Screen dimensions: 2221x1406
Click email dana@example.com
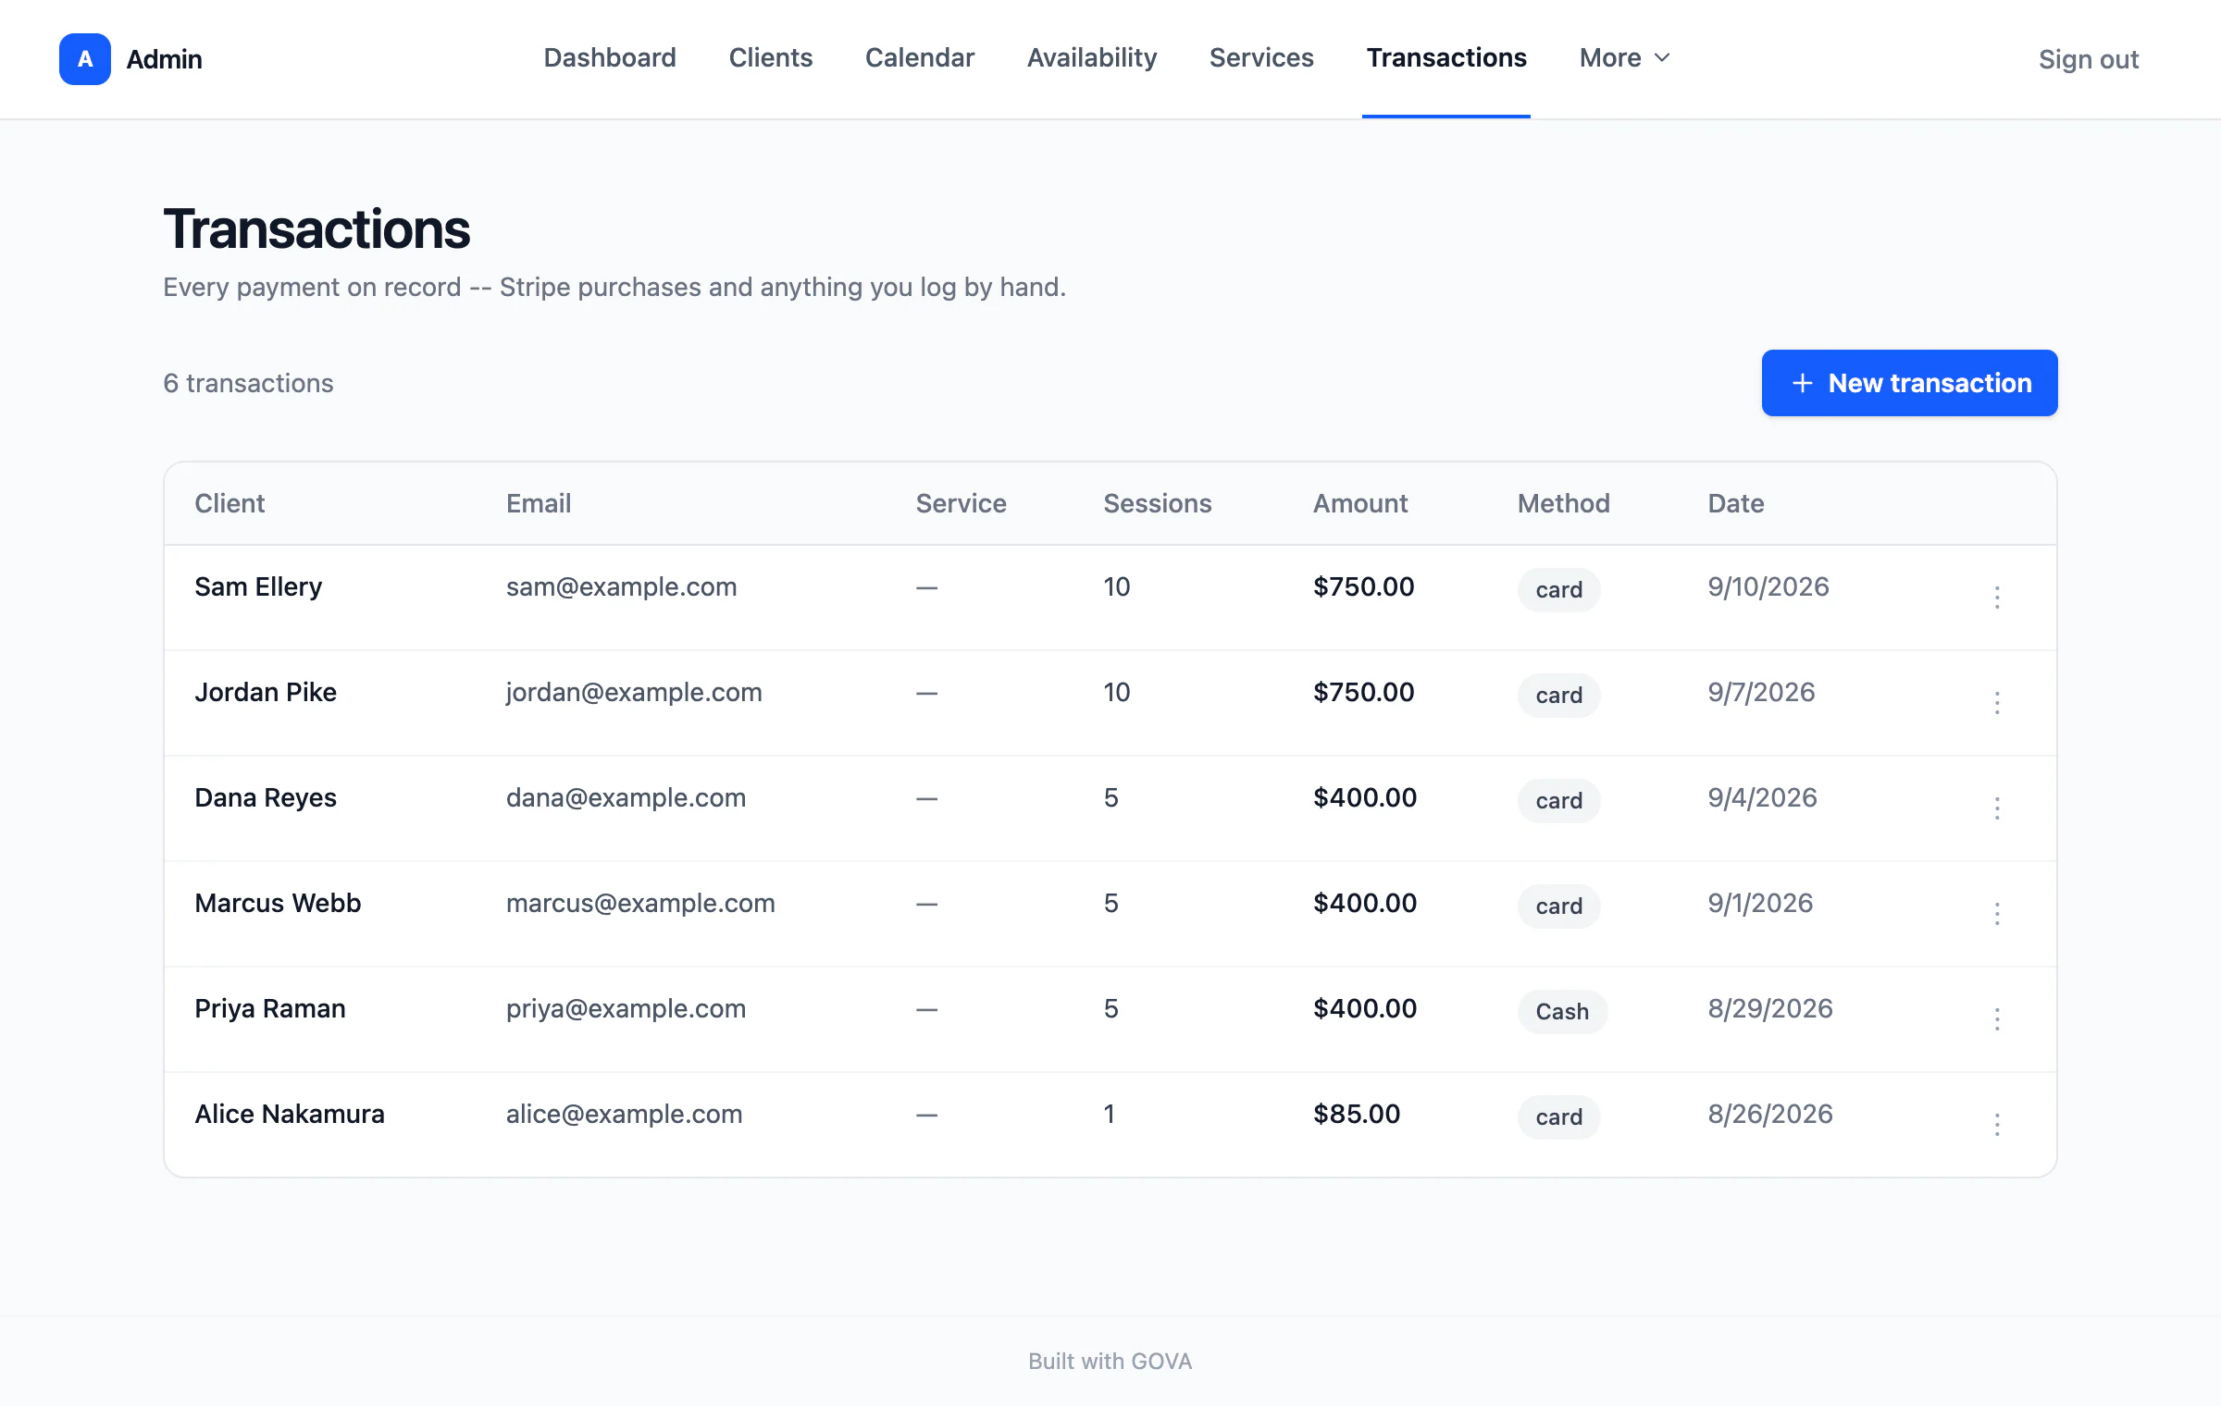(x=626, y=797)
